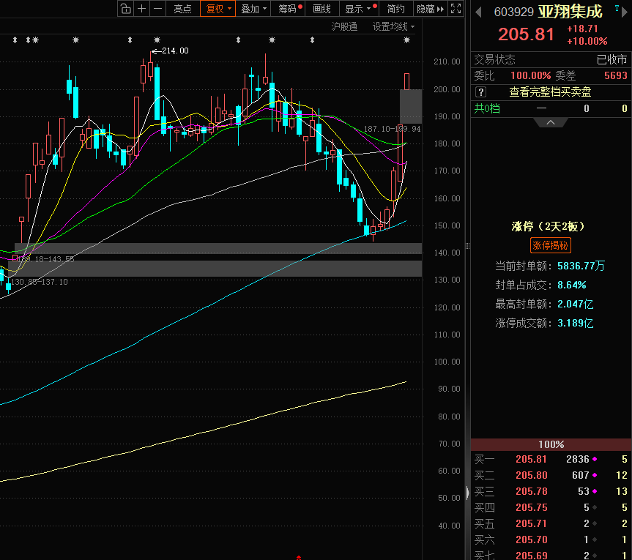The image size is (632, 560).
Task: Click the latest red candlestick near 205
Action: (x=406, y=81)
